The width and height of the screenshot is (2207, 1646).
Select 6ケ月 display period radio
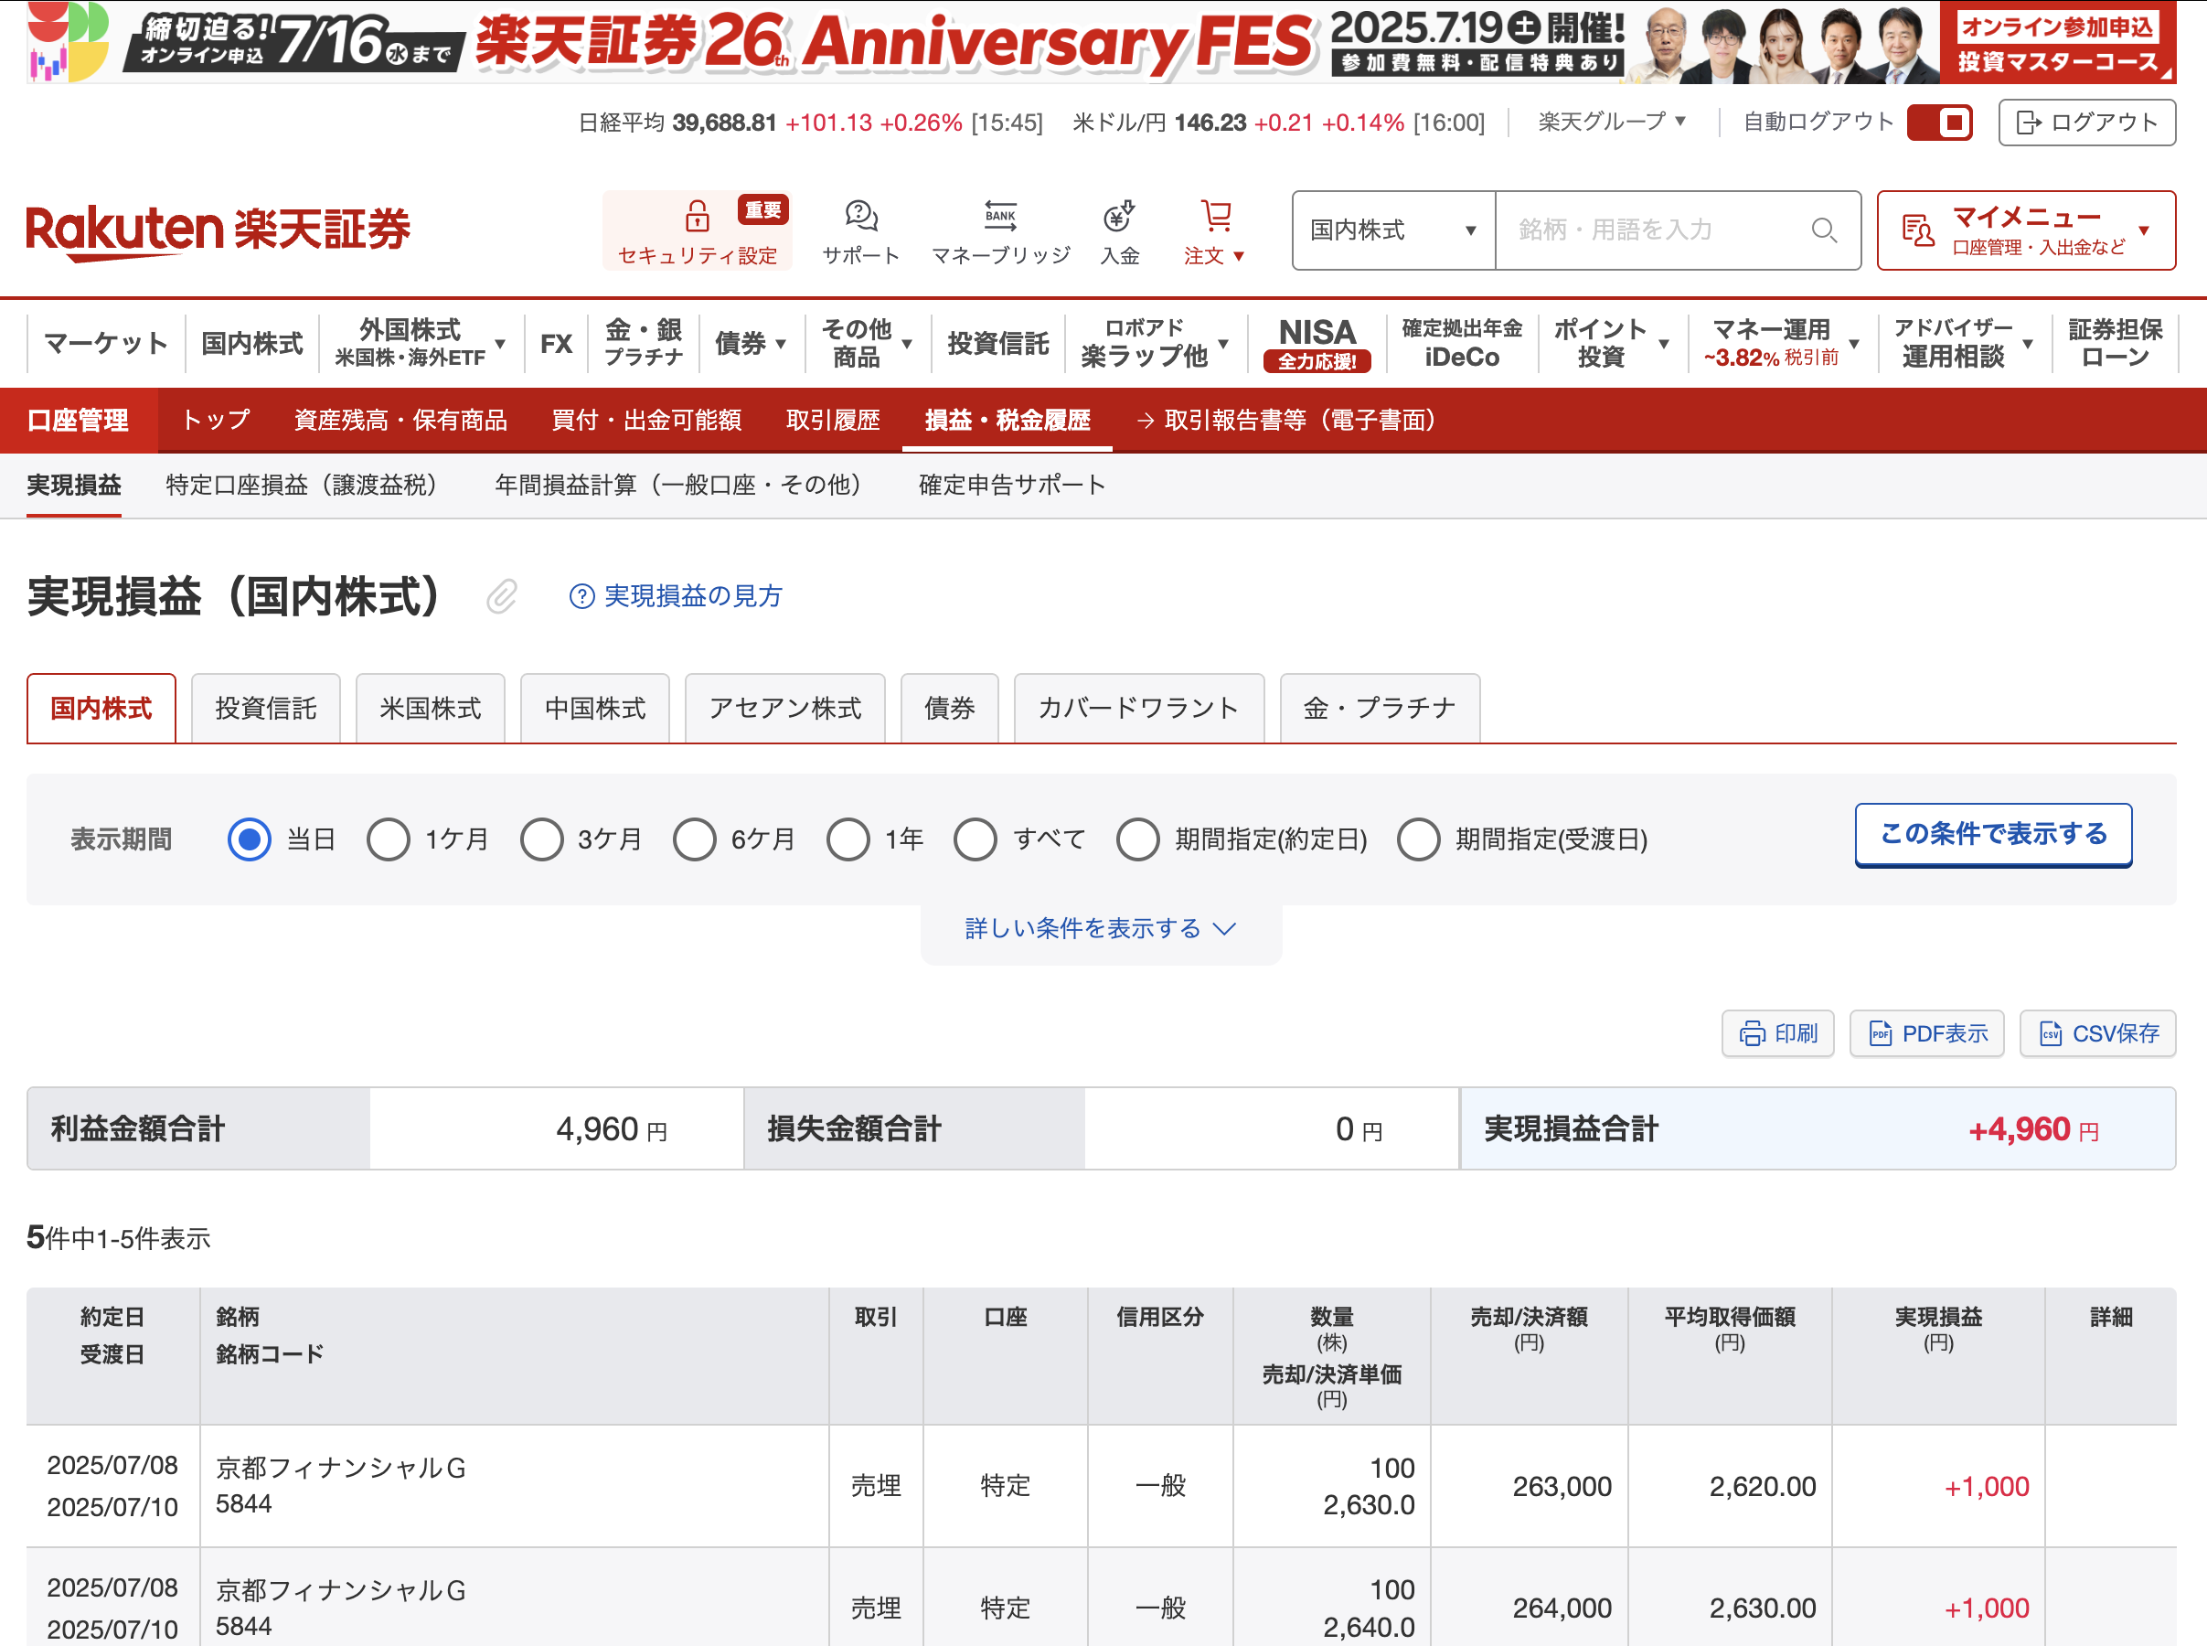[694, 839]
